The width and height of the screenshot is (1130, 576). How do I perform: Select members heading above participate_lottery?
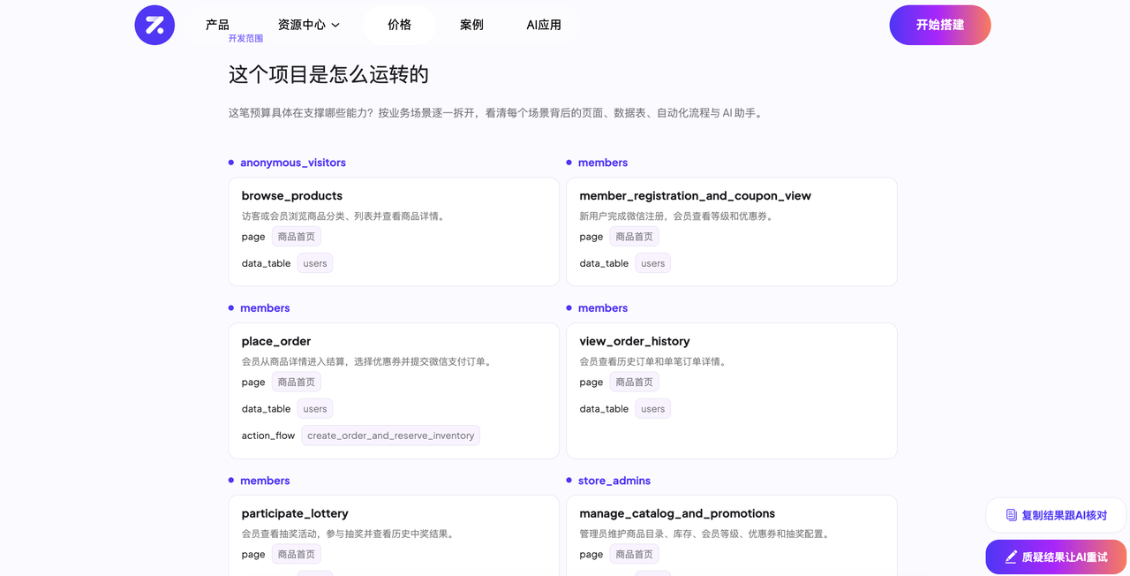(265, 481)
